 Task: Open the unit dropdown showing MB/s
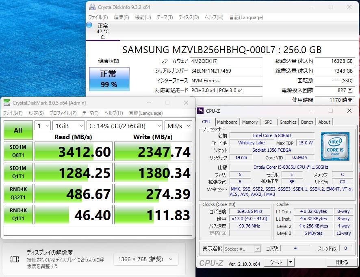178,126
